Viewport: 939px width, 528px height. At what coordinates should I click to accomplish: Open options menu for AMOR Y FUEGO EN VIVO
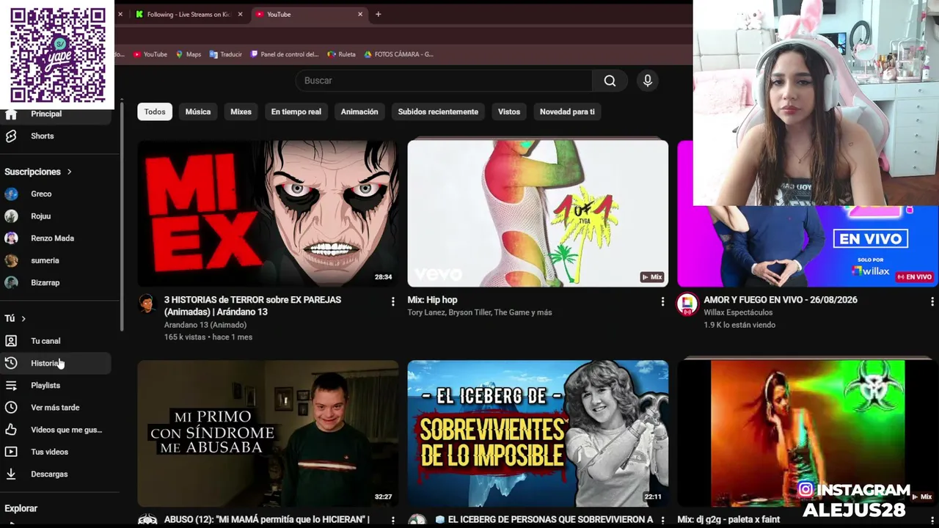pyautogui.click(x=932, y=301)
